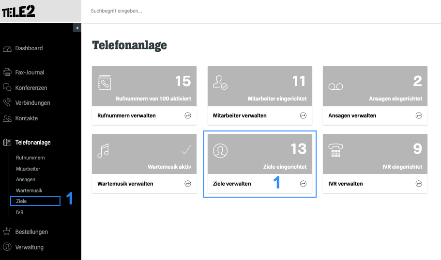This screenshot has width=441, height=260.
Task: Open Fax-Journal in the sidebar
Action: (30, 72)
